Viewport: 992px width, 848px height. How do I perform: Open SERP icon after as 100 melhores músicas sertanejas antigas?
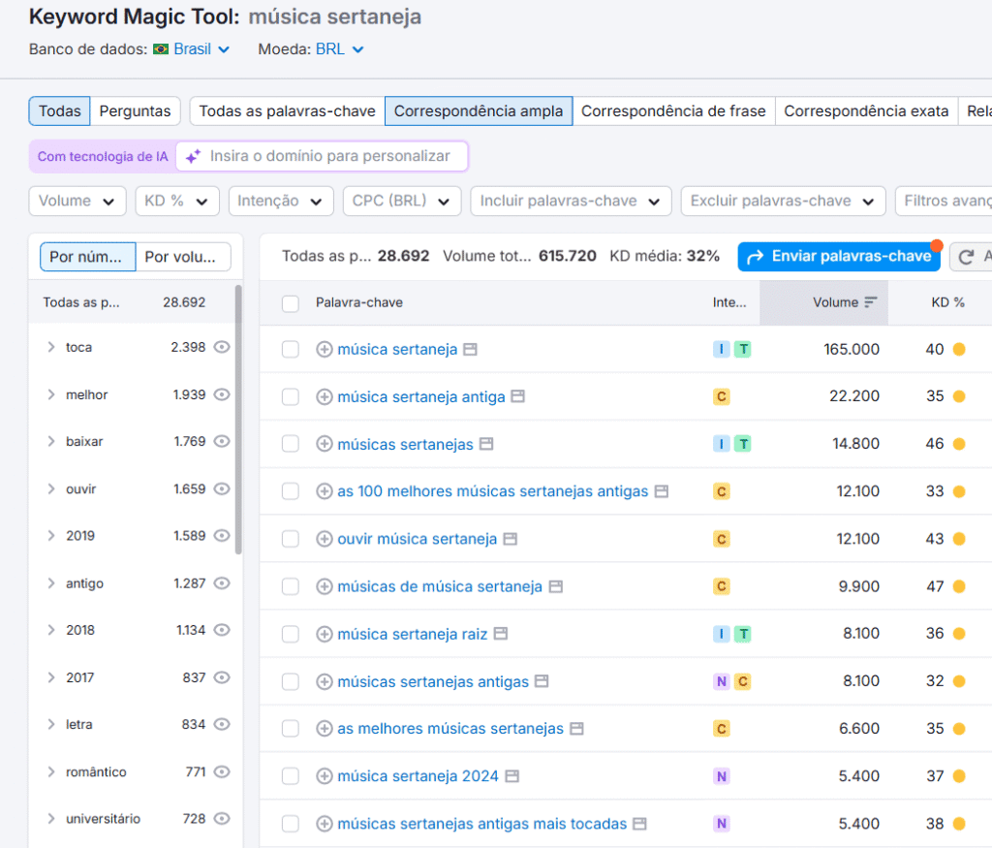tap(661, 491)
